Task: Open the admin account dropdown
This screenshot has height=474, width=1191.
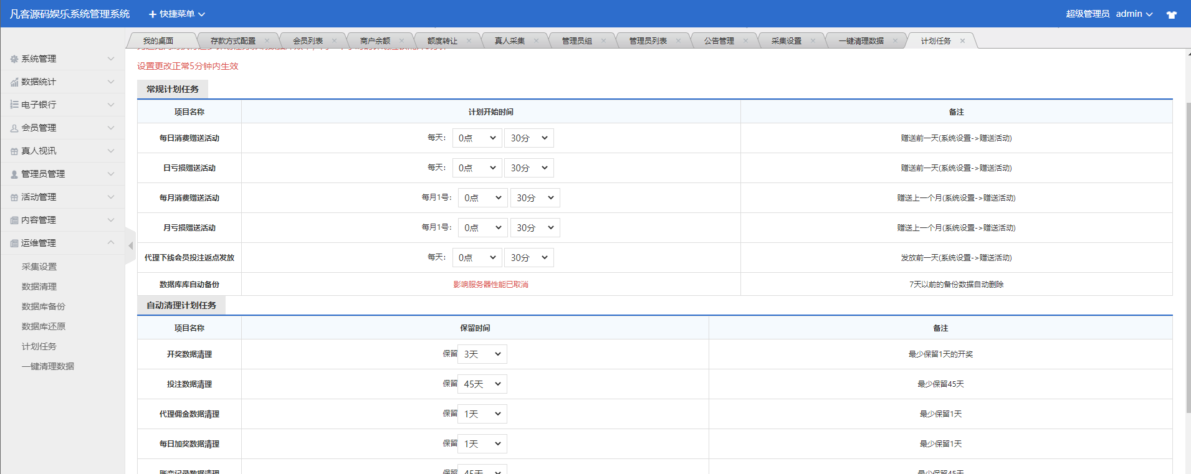Action: 1134,14
